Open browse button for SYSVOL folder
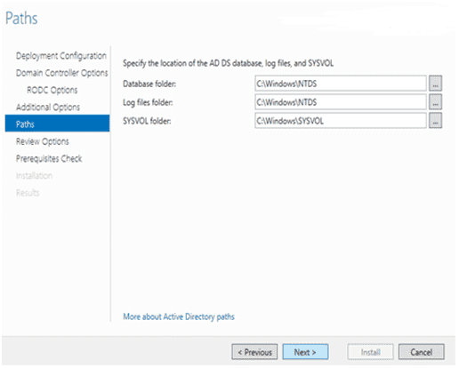 pyautogui.click(x=435, y=121)
